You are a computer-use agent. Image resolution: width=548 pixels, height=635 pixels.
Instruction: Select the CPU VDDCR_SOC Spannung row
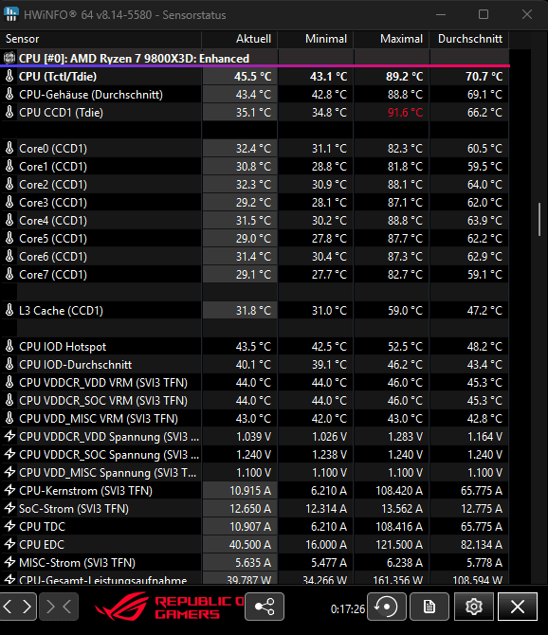point(254,454)
